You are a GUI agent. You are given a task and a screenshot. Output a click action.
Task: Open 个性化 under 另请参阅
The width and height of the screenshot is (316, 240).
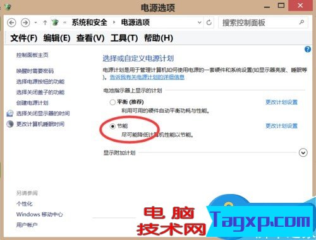pos(25,204)
